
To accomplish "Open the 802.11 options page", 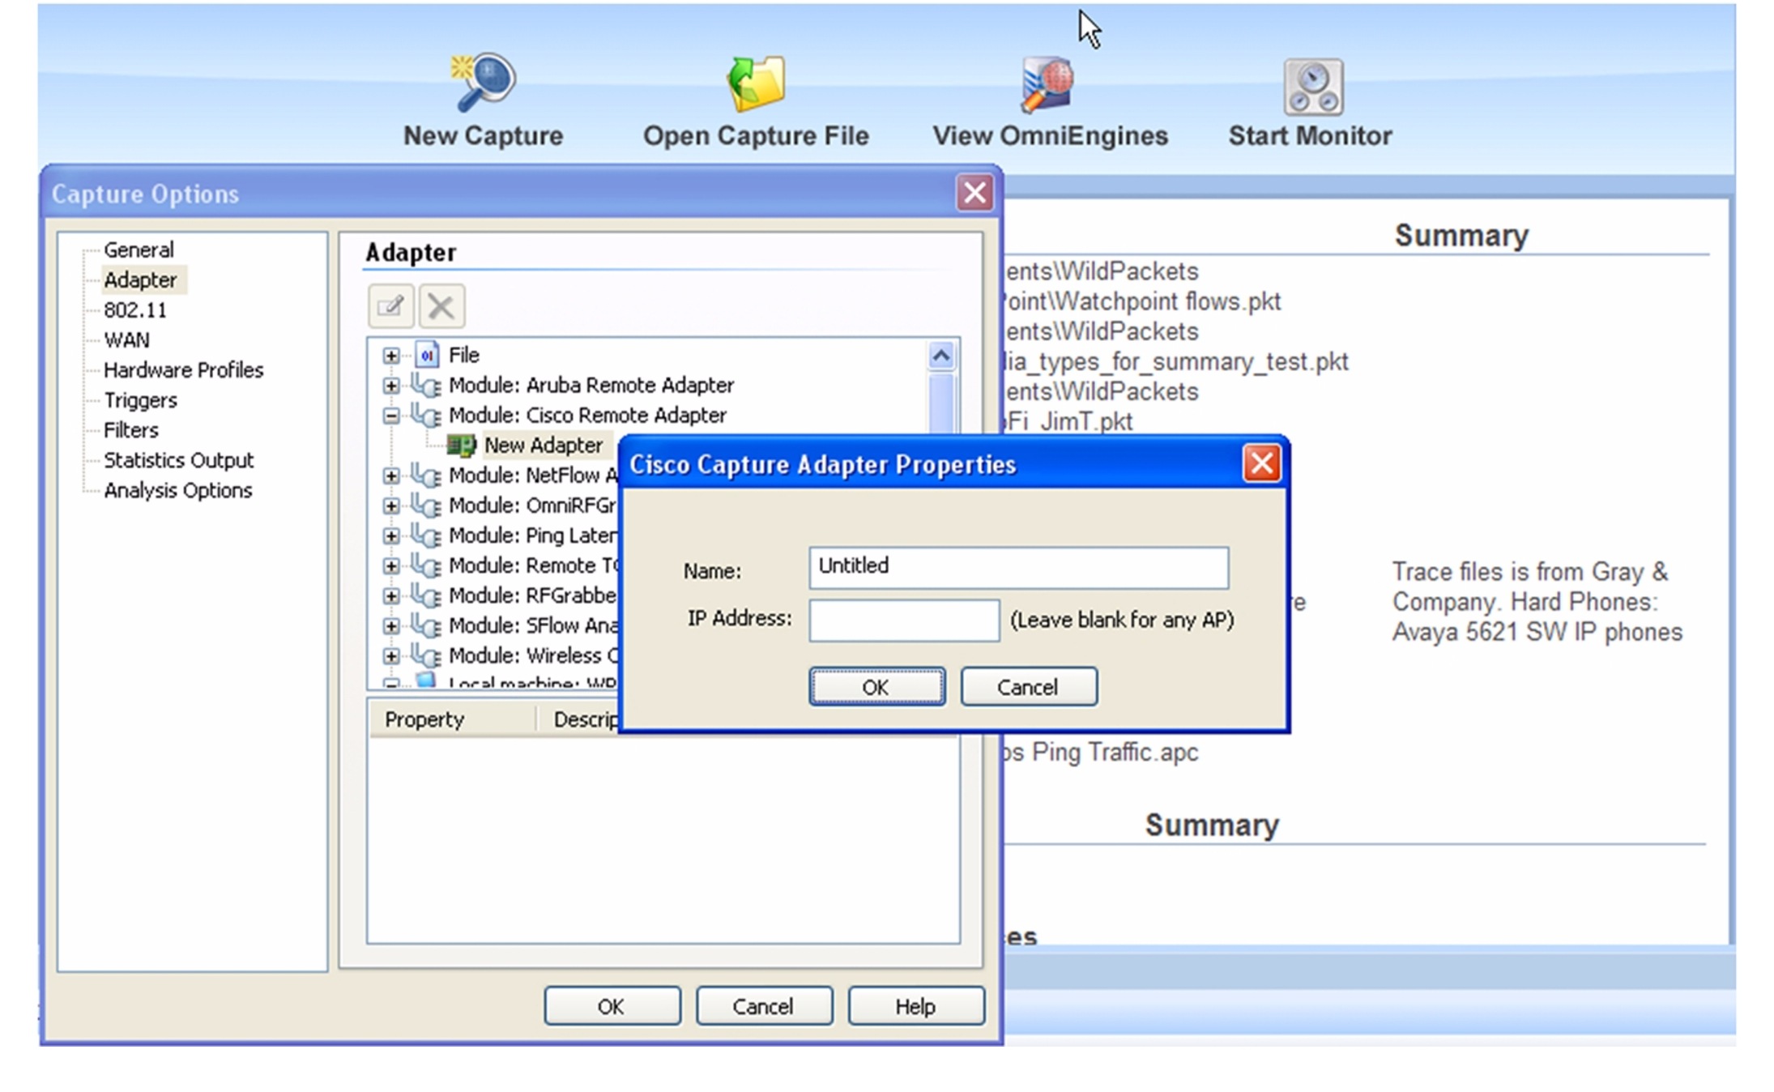I will (134, 309).
